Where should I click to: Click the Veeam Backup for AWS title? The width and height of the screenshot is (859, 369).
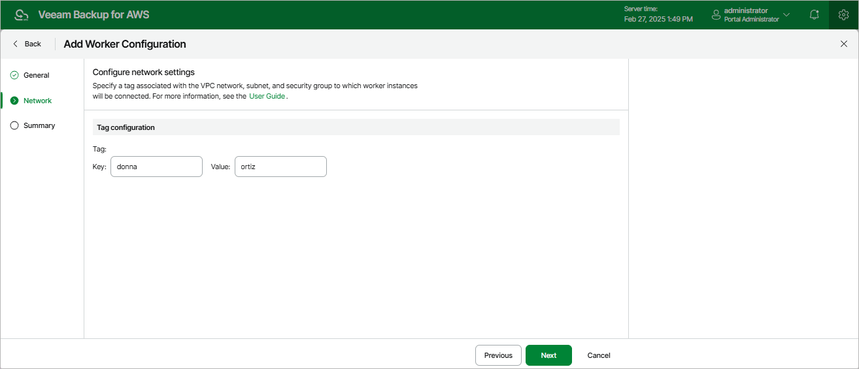point(93,15)
